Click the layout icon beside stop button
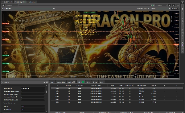185x113 pixels. (178, 5)
